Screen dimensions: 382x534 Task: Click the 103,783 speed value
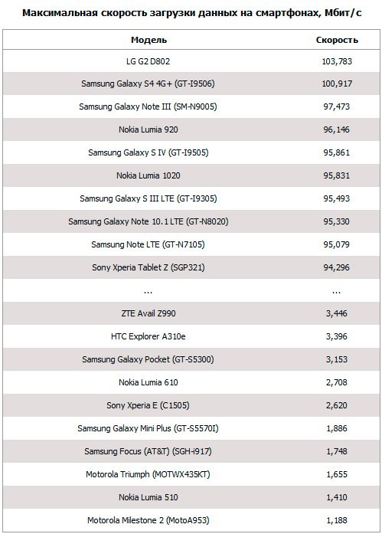coord(337,61)
